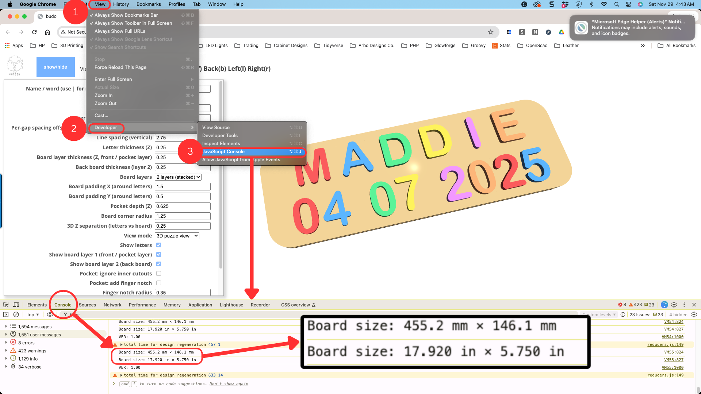Activate the inspect element picker icon
The width and height of the screenshot is (701, 394).
[6, 305]
